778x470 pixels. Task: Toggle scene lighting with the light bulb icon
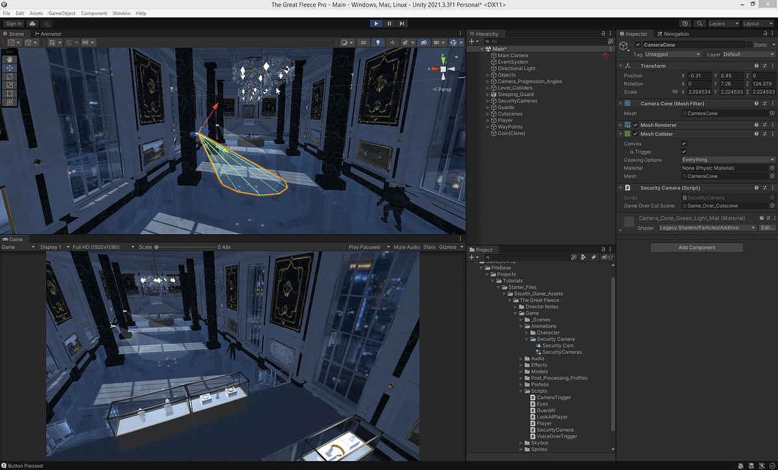[378, 42]
